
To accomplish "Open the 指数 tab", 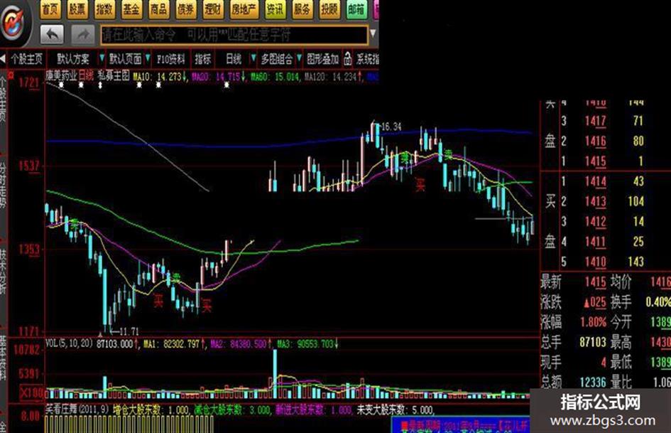I will point(104,9).
